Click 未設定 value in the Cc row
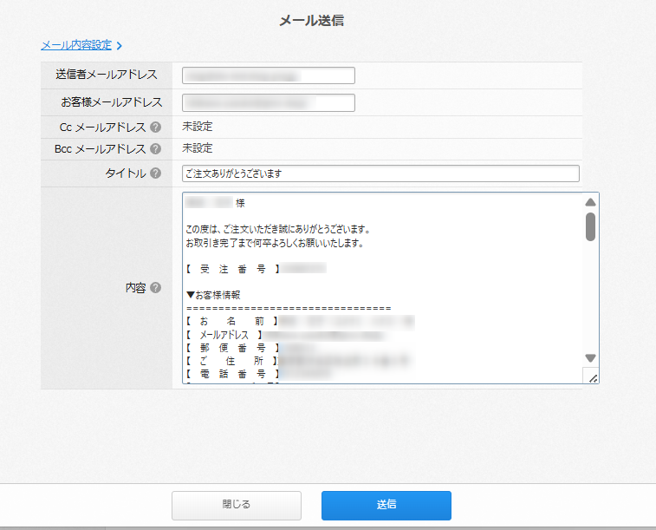Image resolution: width=656 pixels, height=530 pixels. pos(198,127)
